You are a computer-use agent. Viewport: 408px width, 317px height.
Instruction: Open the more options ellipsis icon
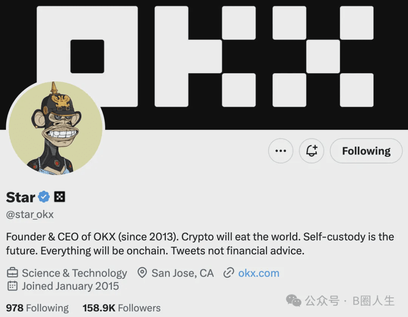[281, 151]
